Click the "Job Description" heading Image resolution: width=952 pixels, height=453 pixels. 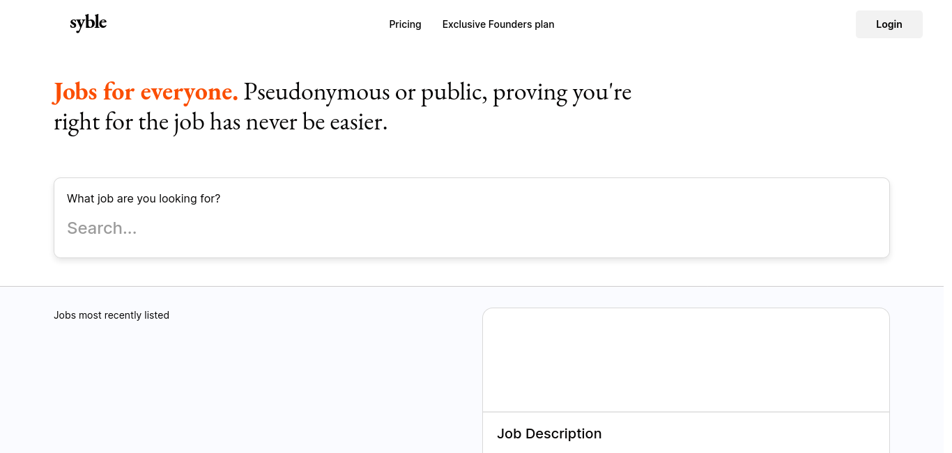(x=549, y=434)
